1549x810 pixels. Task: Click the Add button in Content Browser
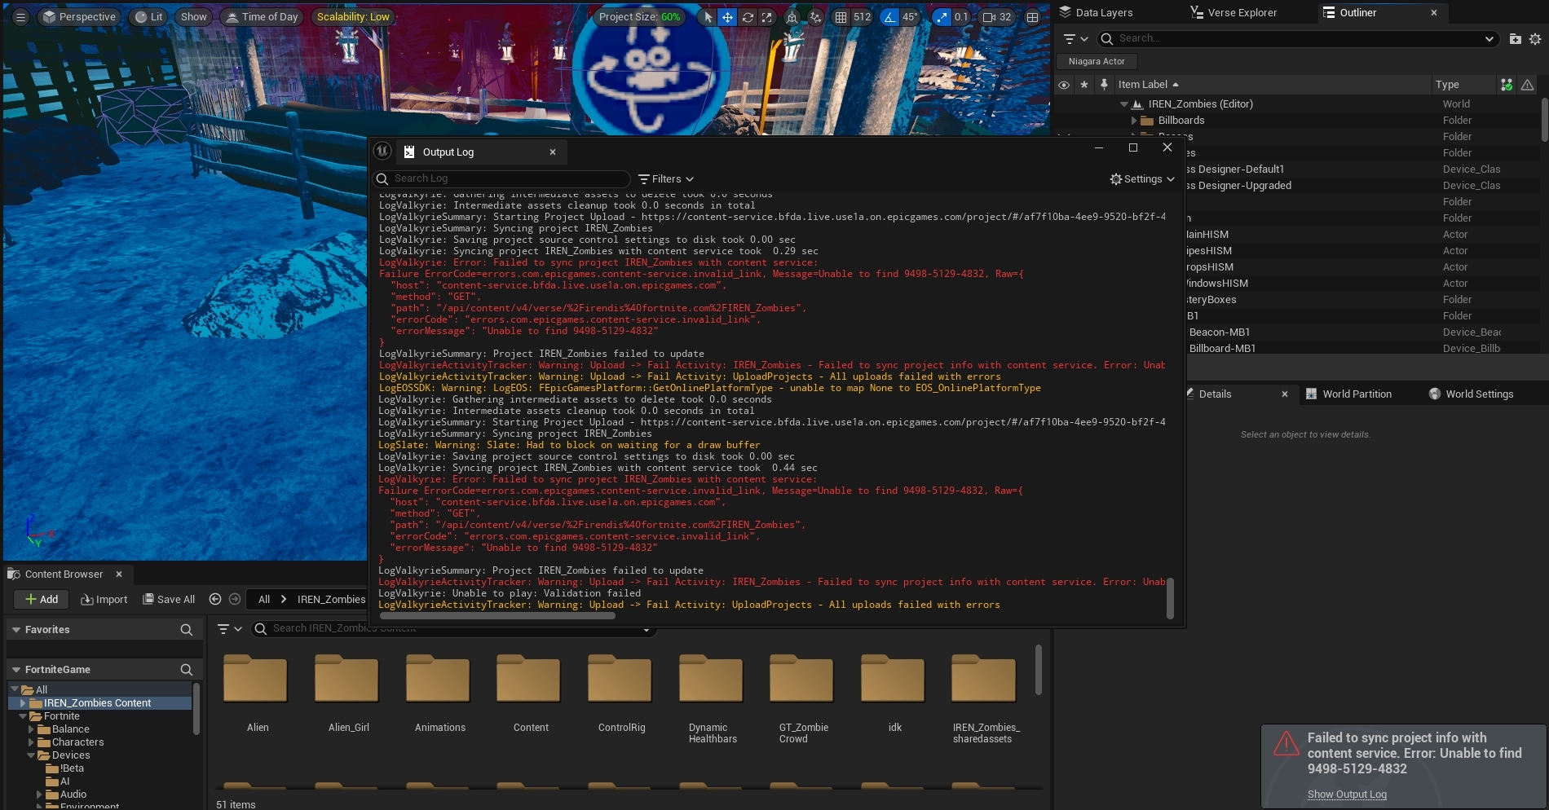tap(42, 600)
